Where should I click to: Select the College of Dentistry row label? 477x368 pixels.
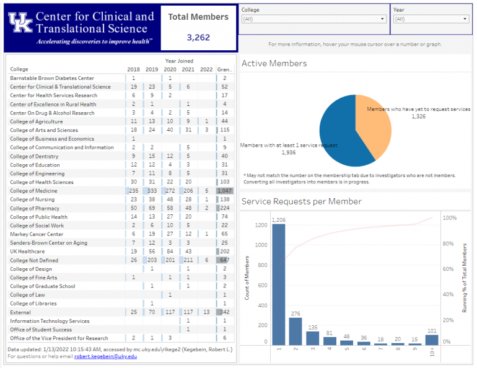pos(34,156)
